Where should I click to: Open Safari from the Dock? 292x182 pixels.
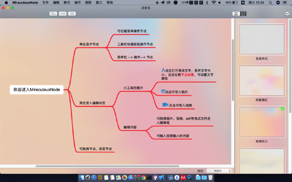tap(94, 178)
